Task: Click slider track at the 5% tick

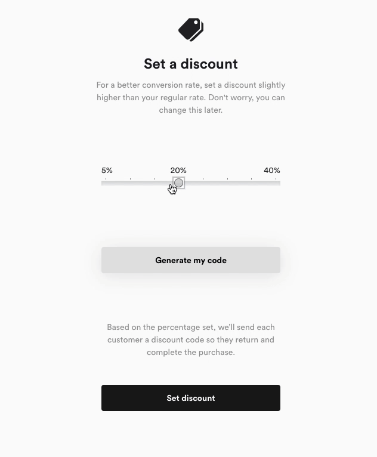Action: click(106, 183)
